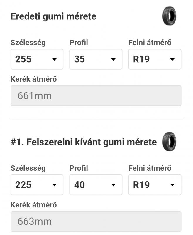Click the tire icon beside Felszerelni kívánt gumi
Image resolution: width=193 pixels, height=235 pixels.
[169, 142]
